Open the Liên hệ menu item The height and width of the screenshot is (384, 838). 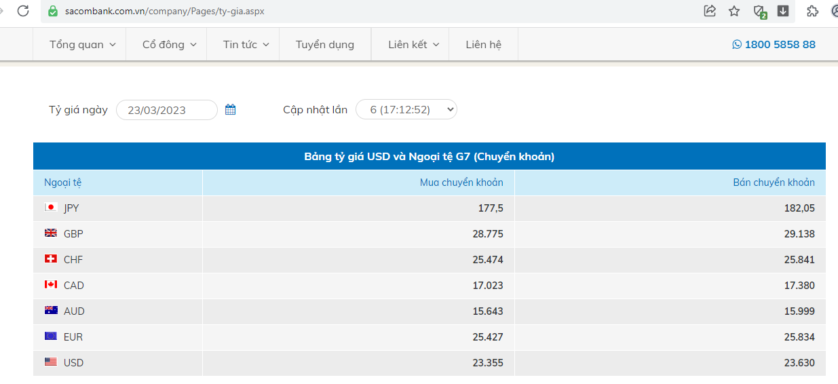click(x=483, y=45)
